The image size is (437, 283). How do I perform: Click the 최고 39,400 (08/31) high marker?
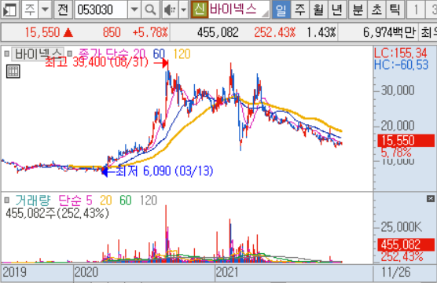tap(107, 62)
